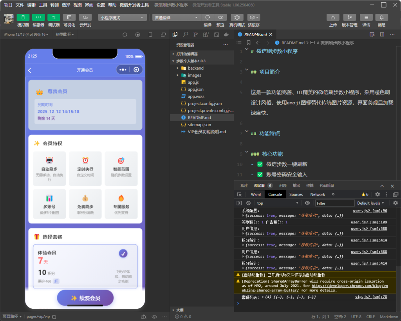The image size is (401, 321).
Task: Click the 编译 compile refresh icon
Action: coord(208,18)
